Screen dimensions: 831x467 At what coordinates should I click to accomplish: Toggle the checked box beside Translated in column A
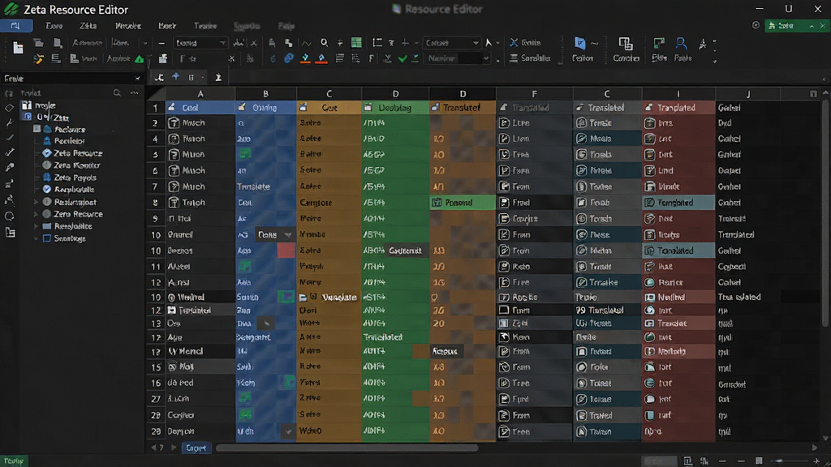[x=172, y=311]
